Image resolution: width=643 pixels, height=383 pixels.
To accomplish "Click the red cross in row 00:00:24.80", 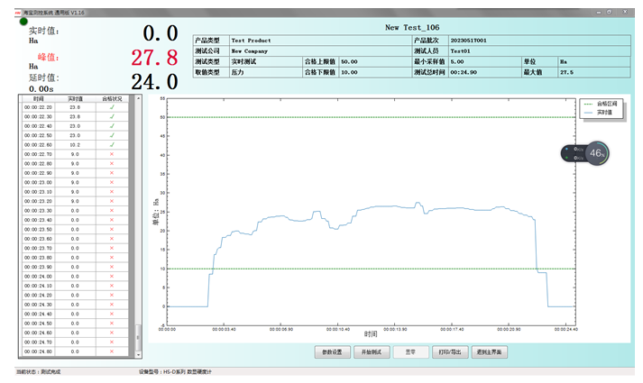I will (112, 351).
